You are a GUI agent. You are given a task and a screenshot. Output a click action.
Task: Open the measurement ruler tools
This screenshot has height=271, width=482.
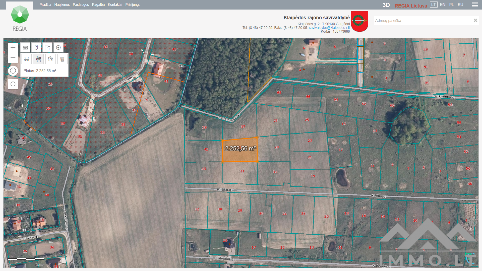click(x=25, y=48)
